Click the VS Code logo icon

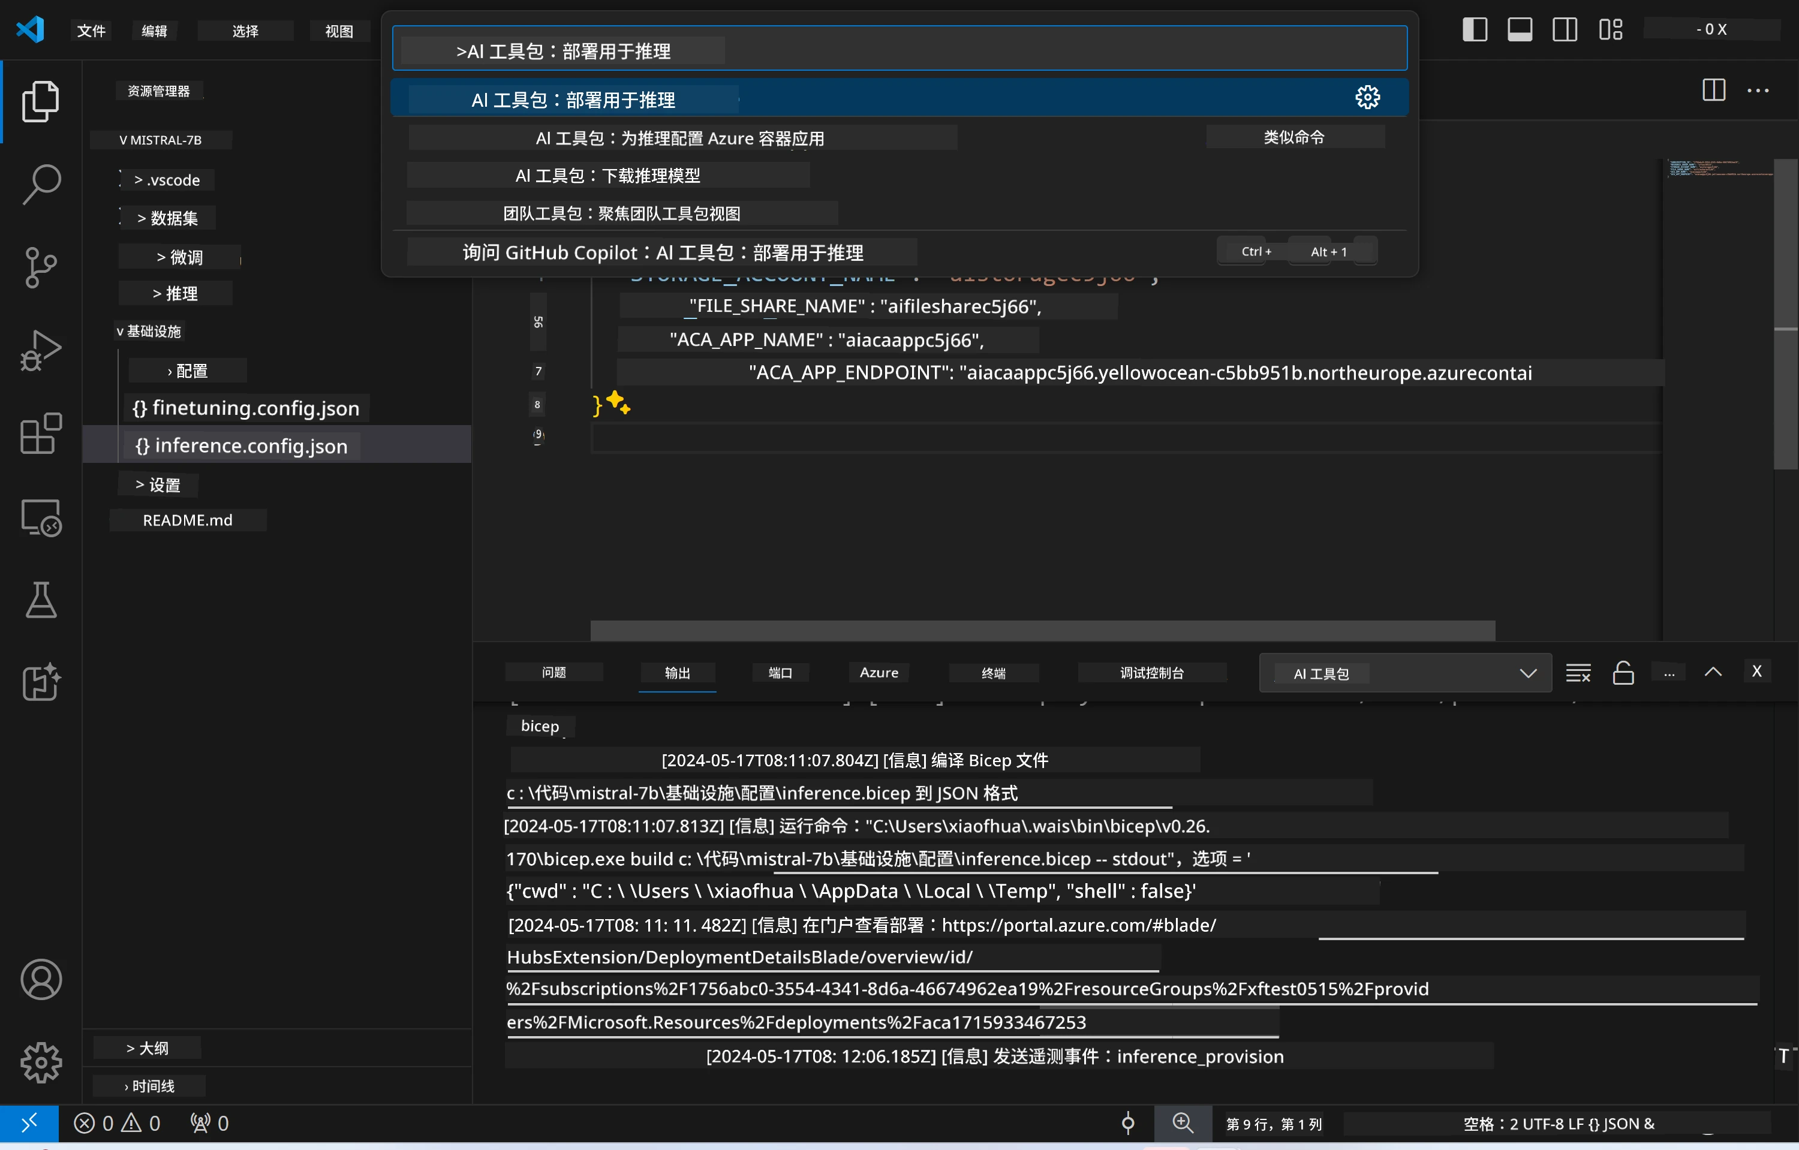[x=30, y=30]
